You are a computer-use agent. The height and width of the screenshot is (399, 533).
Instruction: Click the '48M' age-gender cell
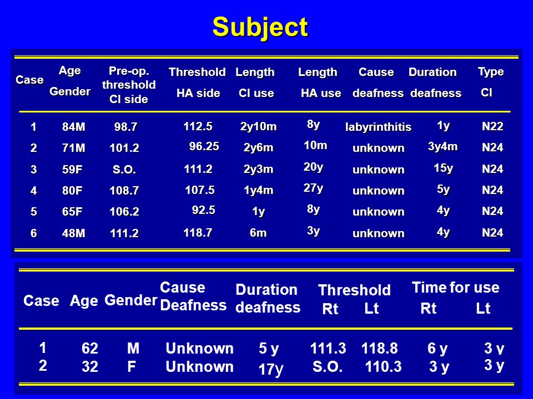(x=73, y=233)
